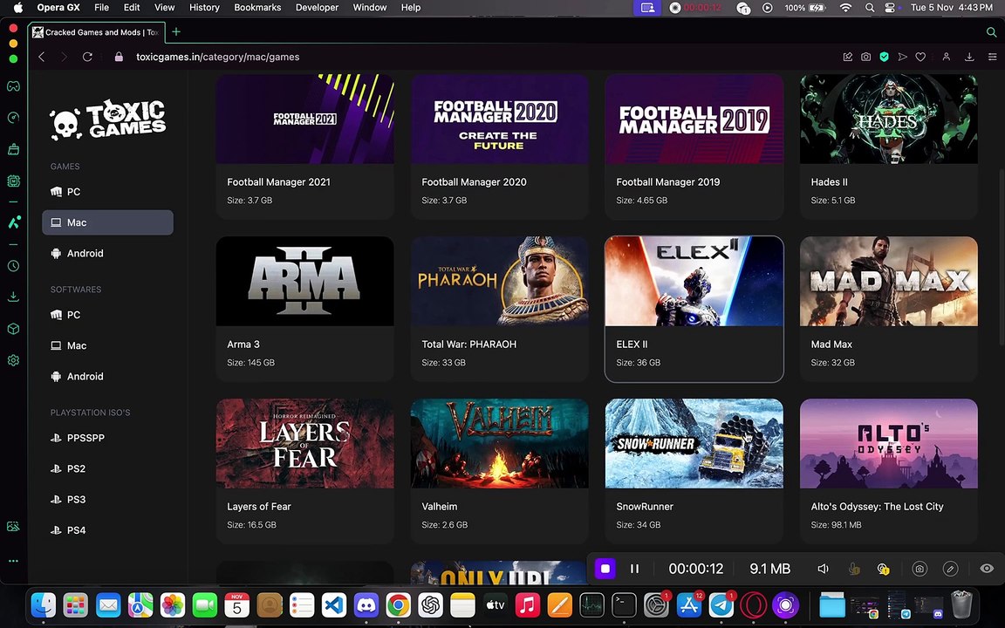Open History clock icon in Opera sidebar
This screenshot has width=1005, height=628.
(x=13, y=265)
